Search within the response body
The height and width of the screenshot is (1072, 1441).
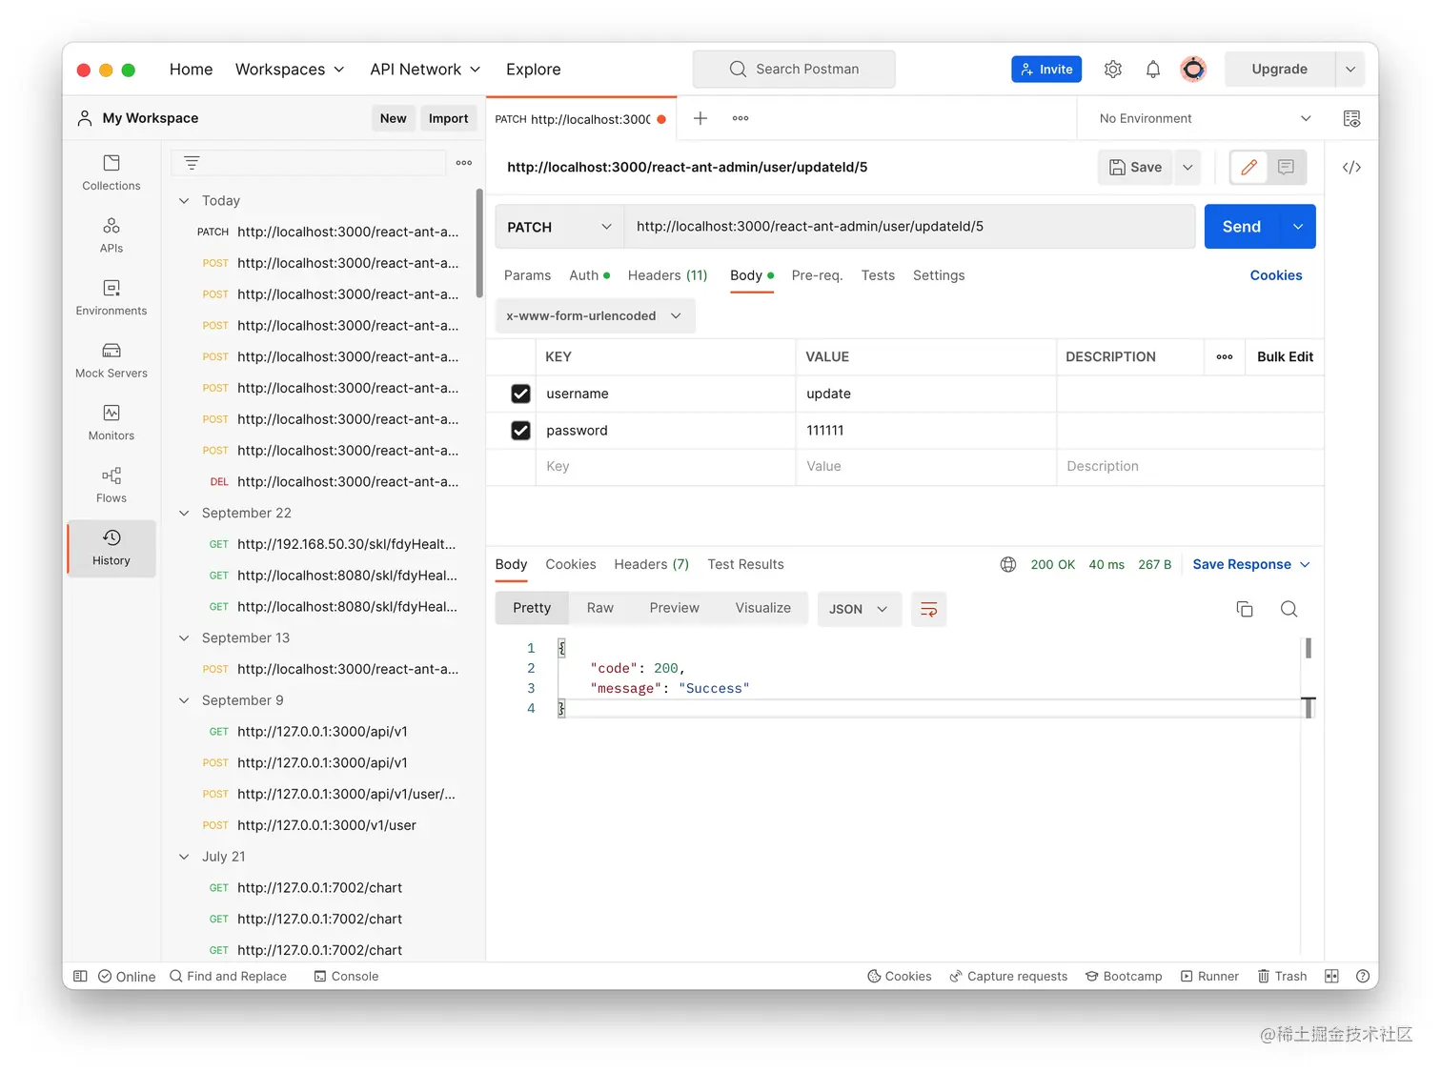tap(1289, 609)
